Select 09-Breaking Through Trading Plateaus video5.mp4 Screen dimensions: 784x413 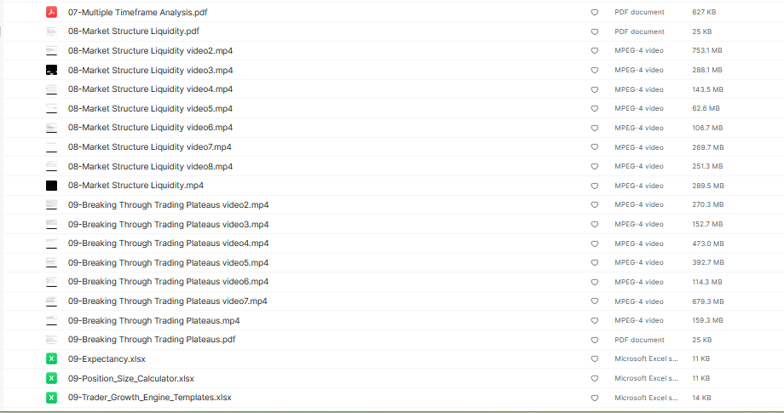coord(168,262)
